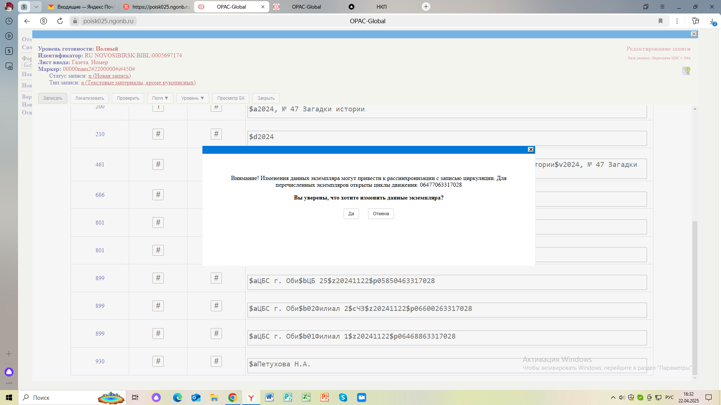Open browser history clock icon in sidebar
The image size is (721, 405).
(x=9, y=21)
